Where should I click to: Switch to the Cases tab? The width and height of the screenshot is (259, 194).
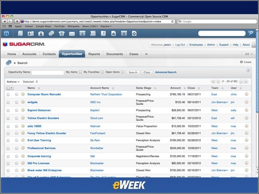pos(134,54)
